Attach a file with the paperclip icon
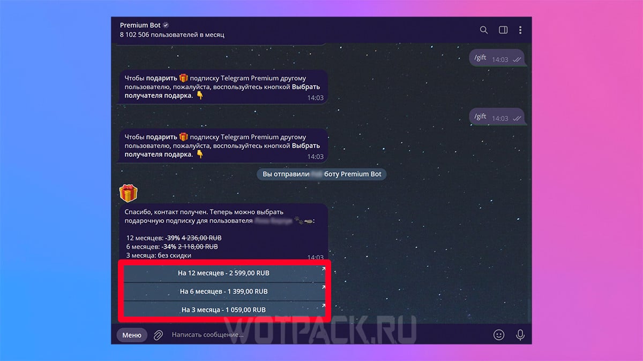643x361 pixels. [x=158, y=335]
